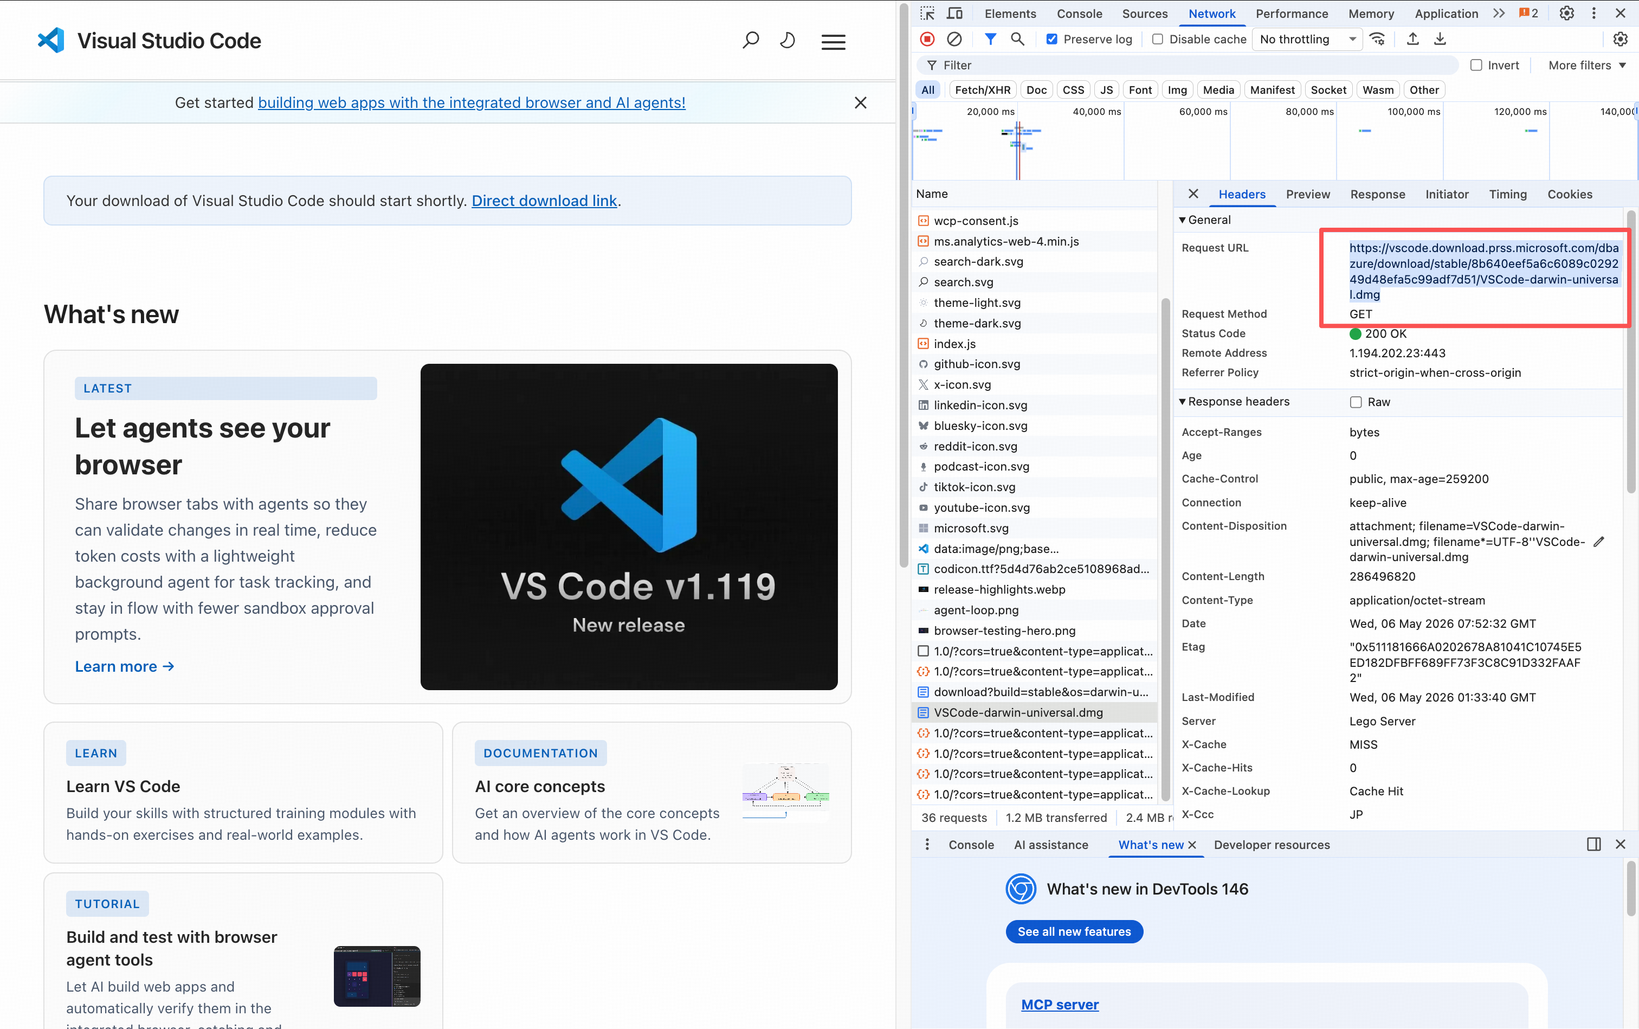Select the Other filter chip
The height and width of the screenshot is (1029, 1639).
tap(1423, 90)
